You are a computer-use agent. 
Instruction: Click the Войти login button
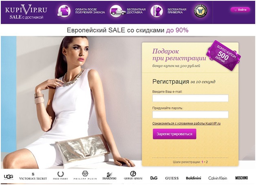click(x=240, y=10)
